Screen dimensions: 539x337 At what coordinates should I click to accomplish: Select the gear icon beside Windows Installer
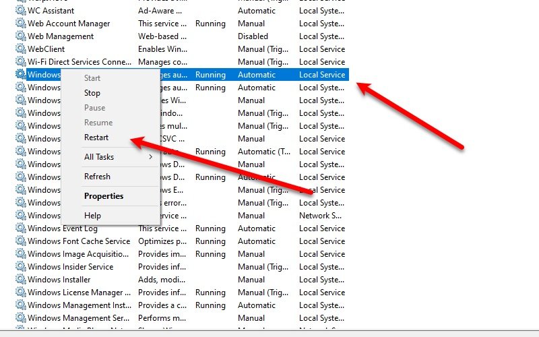coord(21,279)
